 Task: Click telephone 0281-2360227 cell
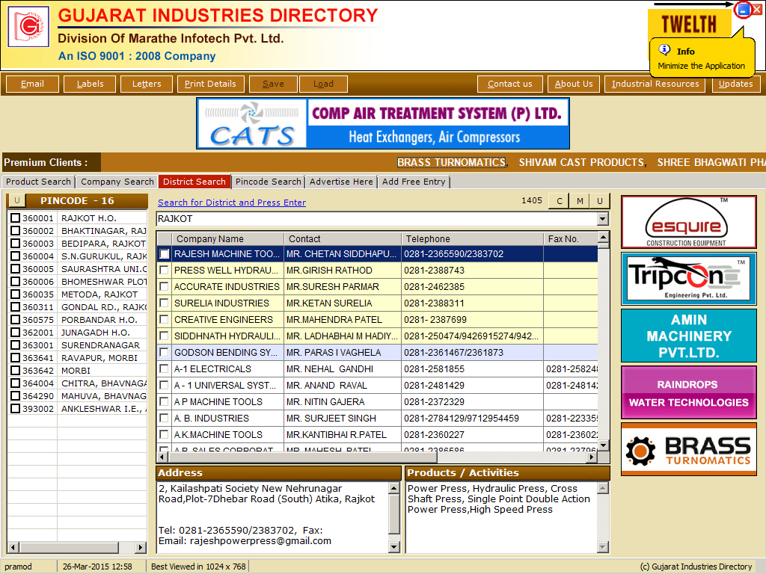(473, 434)
